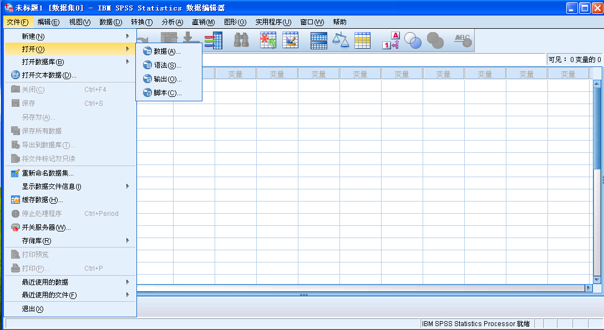The width and height of the screenshot is (604, 330).
Task: Open the 直销(M) menu
Action: tap(204, 22)
